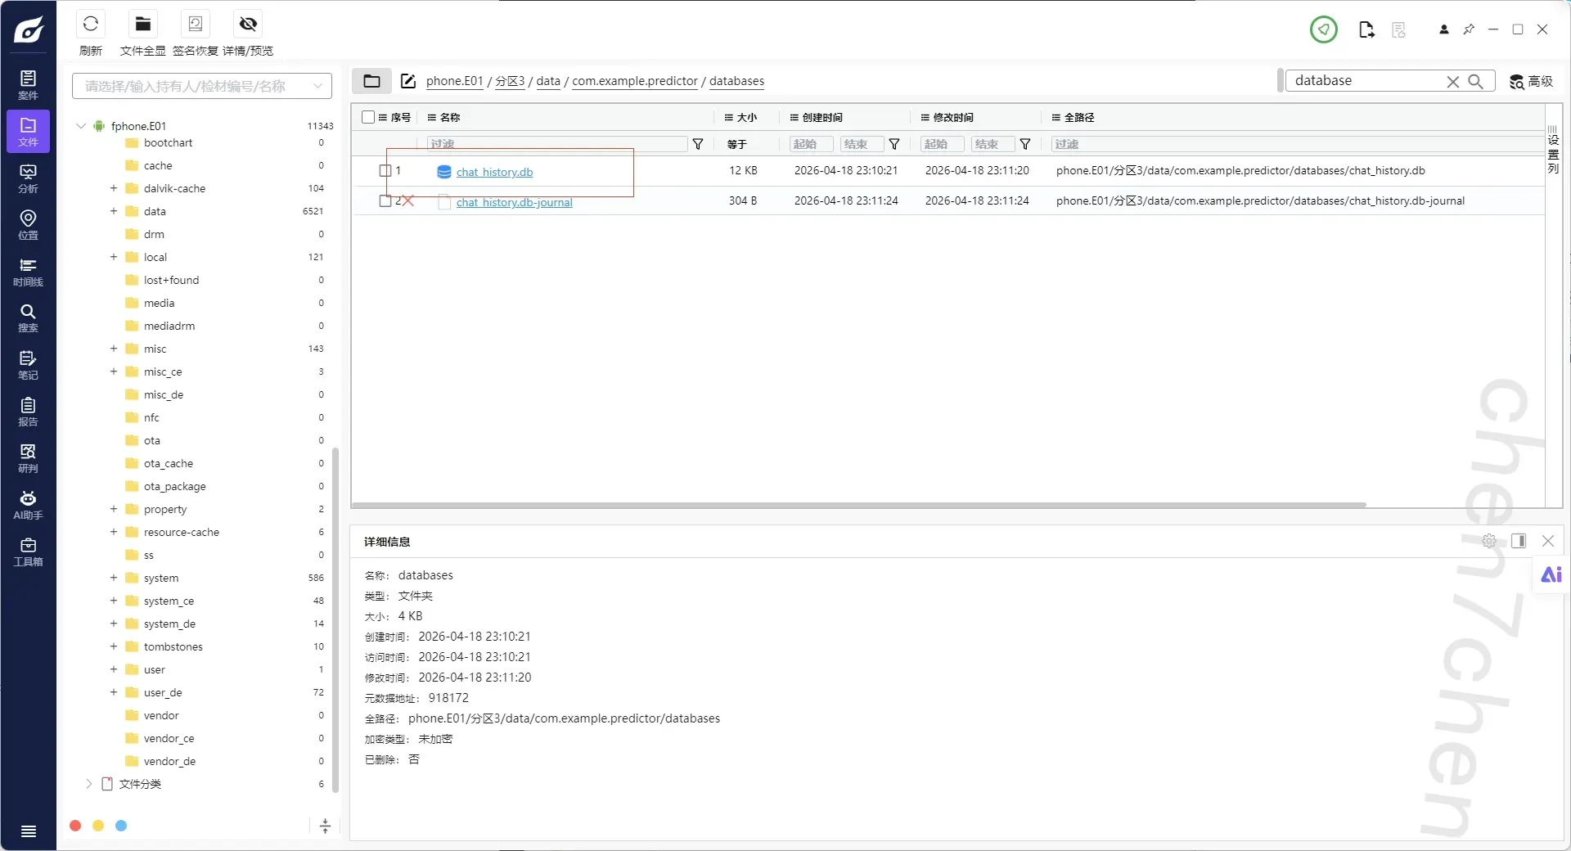Click the search magnifier icon
Viewport: 1571px width, 851px height.
click(x=1475, y=81)
